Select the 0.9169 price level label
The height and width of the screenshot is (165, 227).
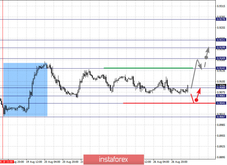(x=221, y=58)
